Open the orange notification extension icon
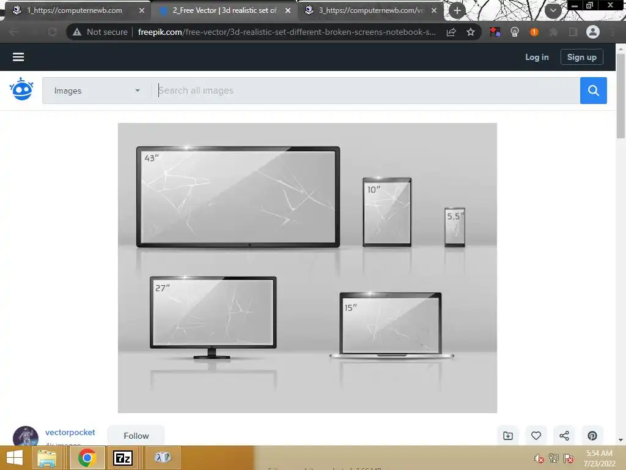The height and width of the screenshot is (470, 626). (534, 32)
